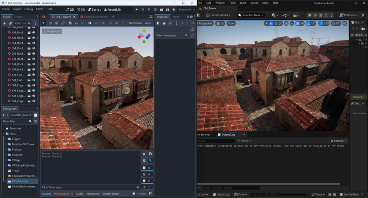Load a resource in Inspector folder icon

[164, 23]
